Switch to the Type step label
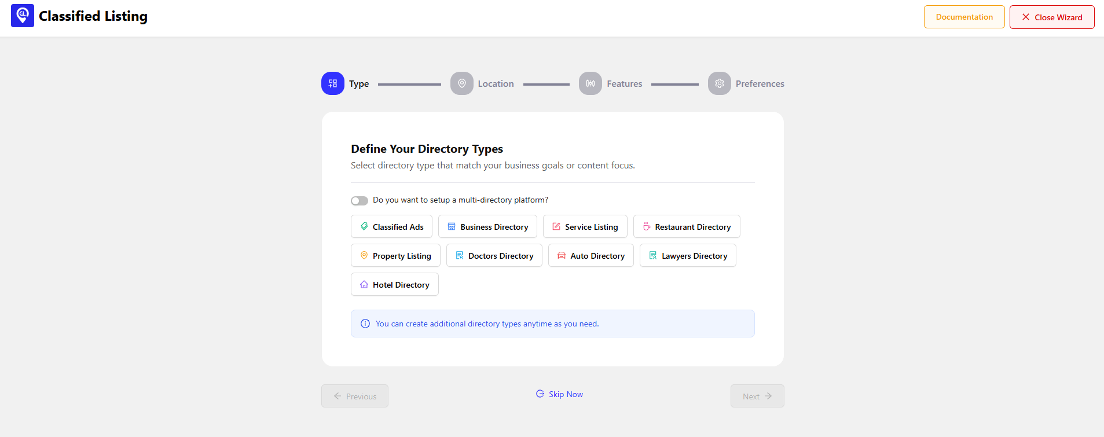Viewport: 1104px width, 437px height. click(359, 83)
